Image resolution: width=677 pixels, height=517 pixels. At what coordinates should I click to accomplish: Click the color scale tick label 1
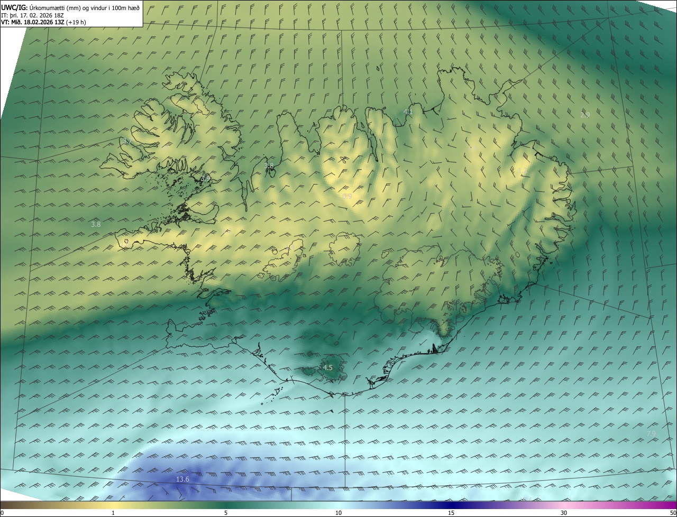[113, 513]
